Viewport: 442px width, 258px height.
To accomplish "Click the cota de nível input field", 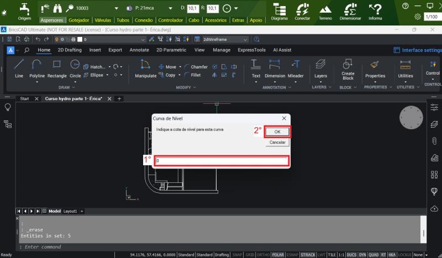I will pos(222,161).
